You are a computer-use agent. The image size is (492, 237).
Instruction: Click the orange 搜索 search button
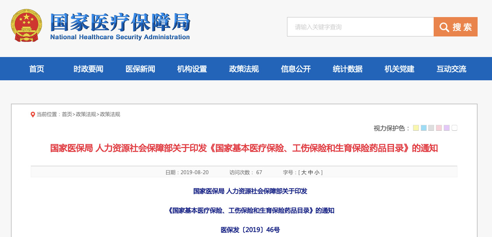click(455, 27)
